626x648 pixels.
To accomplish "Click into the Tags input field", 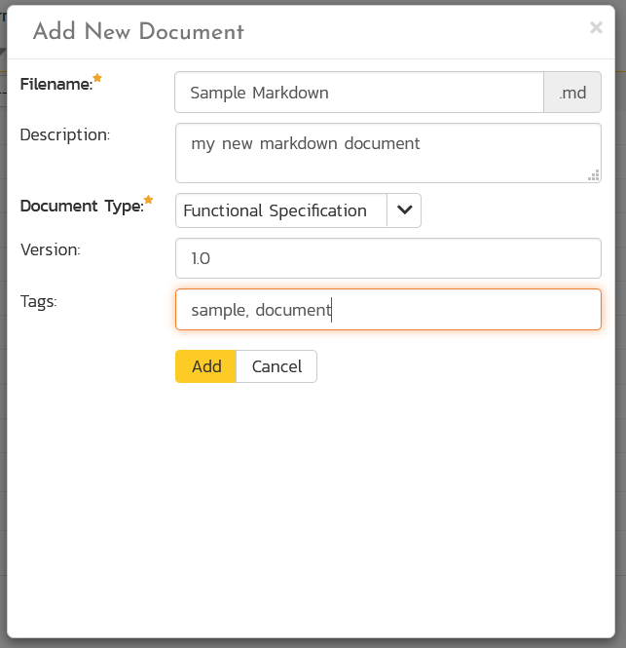I will click(387, 310).
